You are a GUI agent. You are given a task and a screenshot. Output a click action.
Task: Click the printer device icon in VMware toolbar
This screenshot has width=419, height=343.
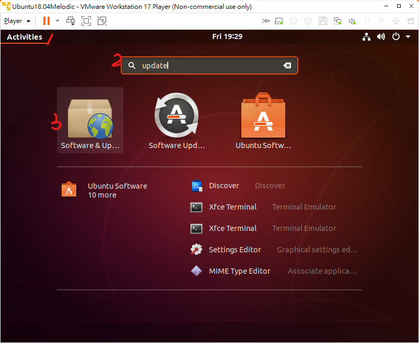pos(411,21)
